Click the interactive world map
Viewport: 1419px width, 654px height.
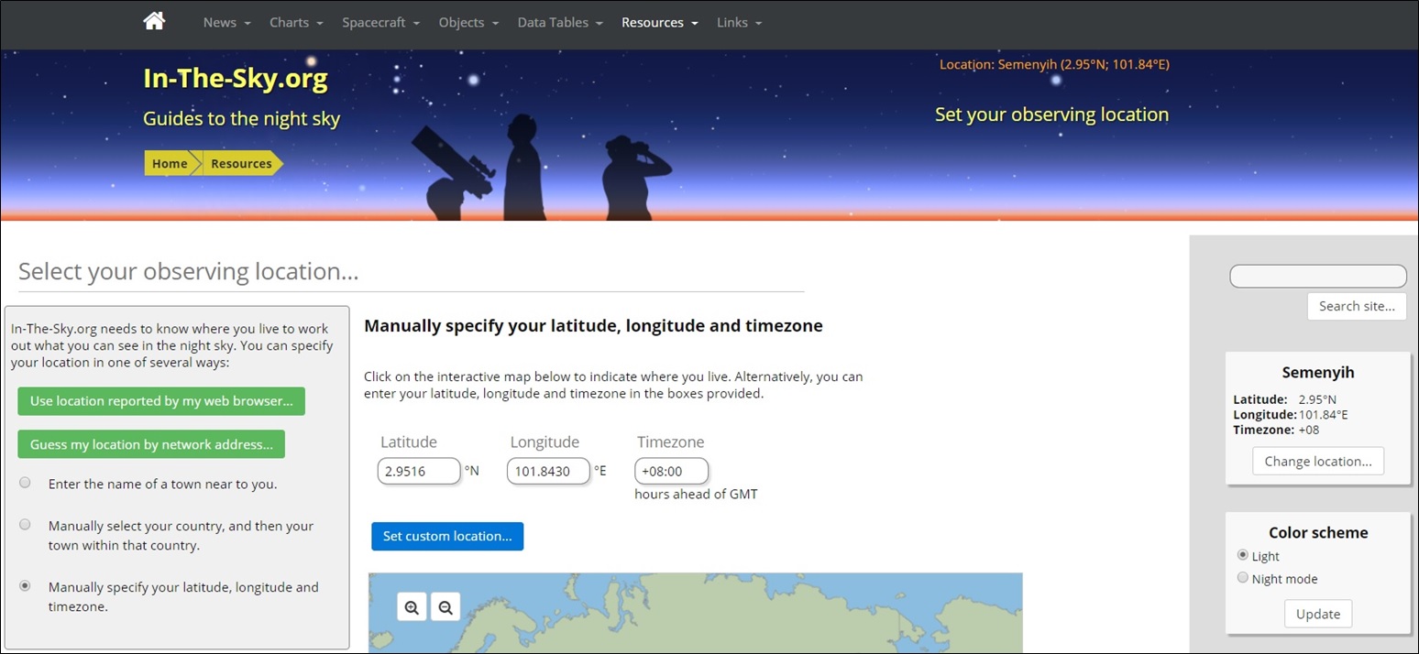695,613
